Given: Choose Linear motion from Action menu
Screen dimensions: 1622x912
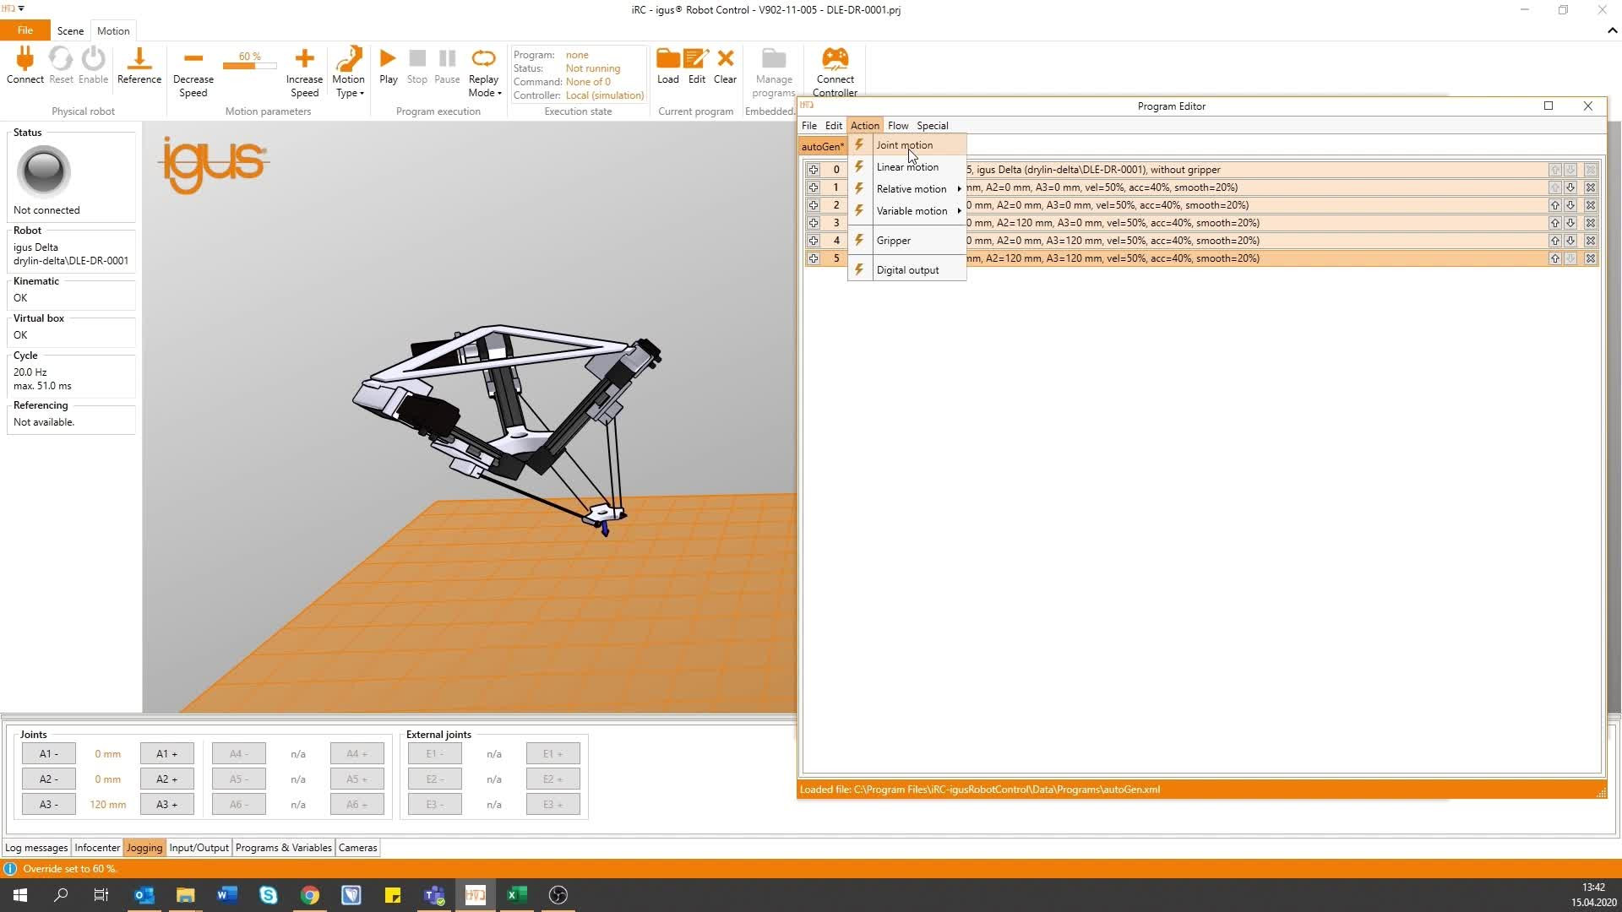Looking at the screenshot, I should (907, 167).
